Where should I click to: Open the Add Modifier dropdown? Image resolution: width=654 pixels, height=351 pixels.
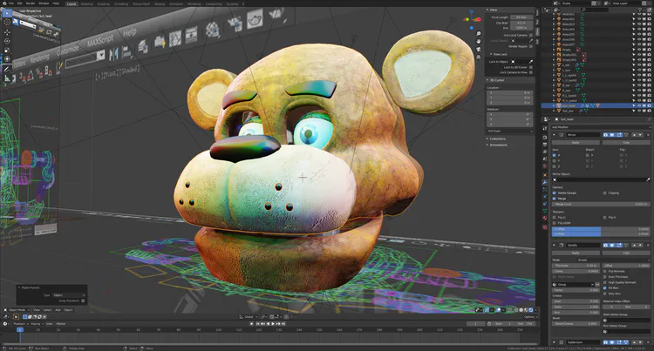[x=601, y=127]
